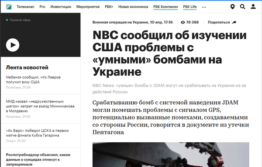
Task: Click the Поделиться share link
Action: point(219,22)
